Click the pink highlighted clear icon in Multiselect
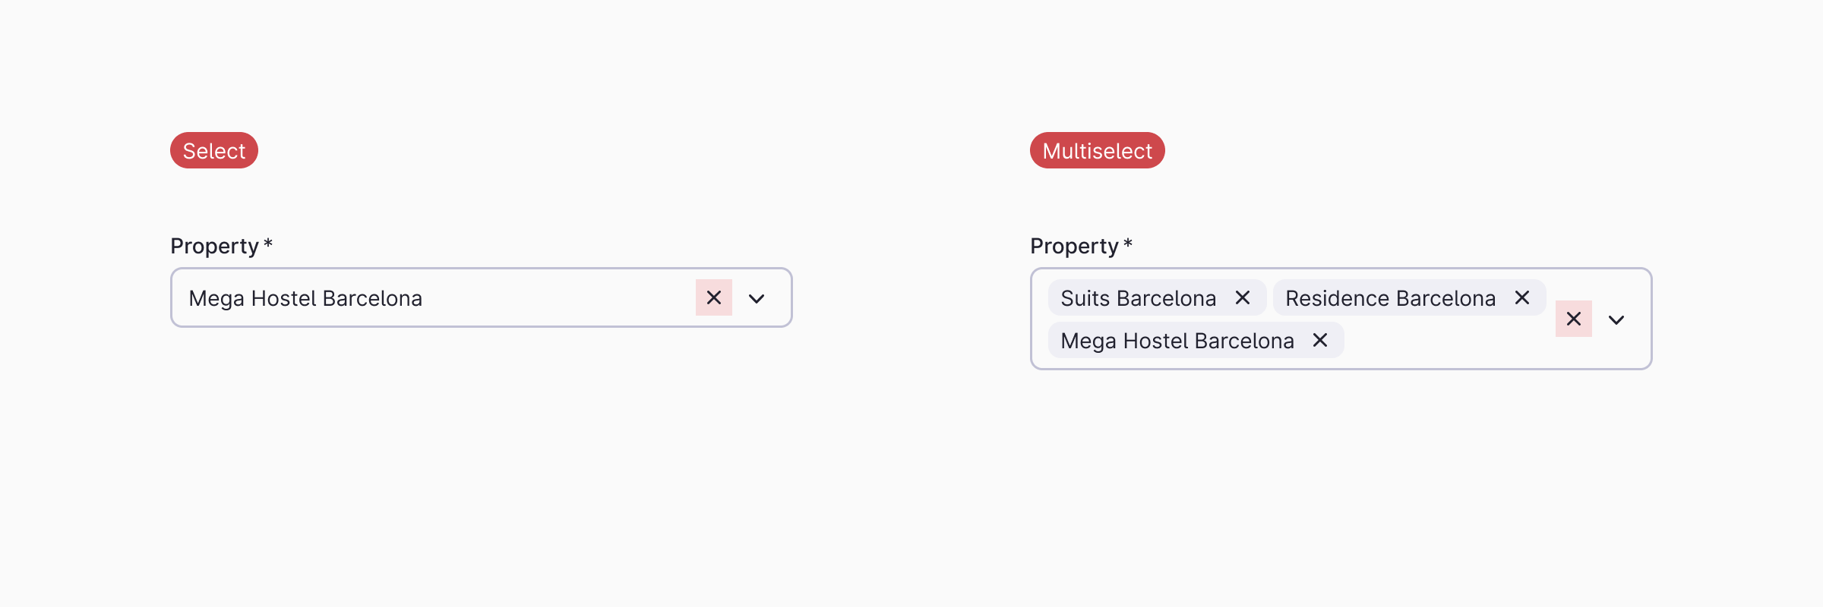 click(x=1573, y=319)
